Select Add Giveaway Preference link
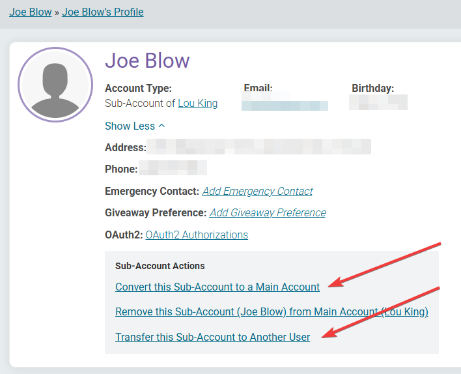The height and width of the screenshot is (374, 461). pos(267,212)
